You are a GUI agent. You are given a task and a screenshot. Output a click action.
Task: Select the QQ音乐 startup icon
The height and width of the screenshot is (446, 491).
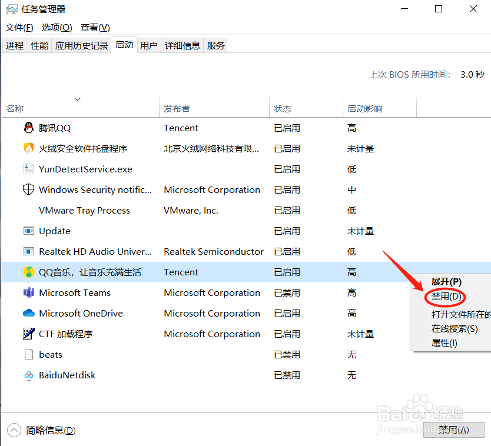(x=28, y=272)
